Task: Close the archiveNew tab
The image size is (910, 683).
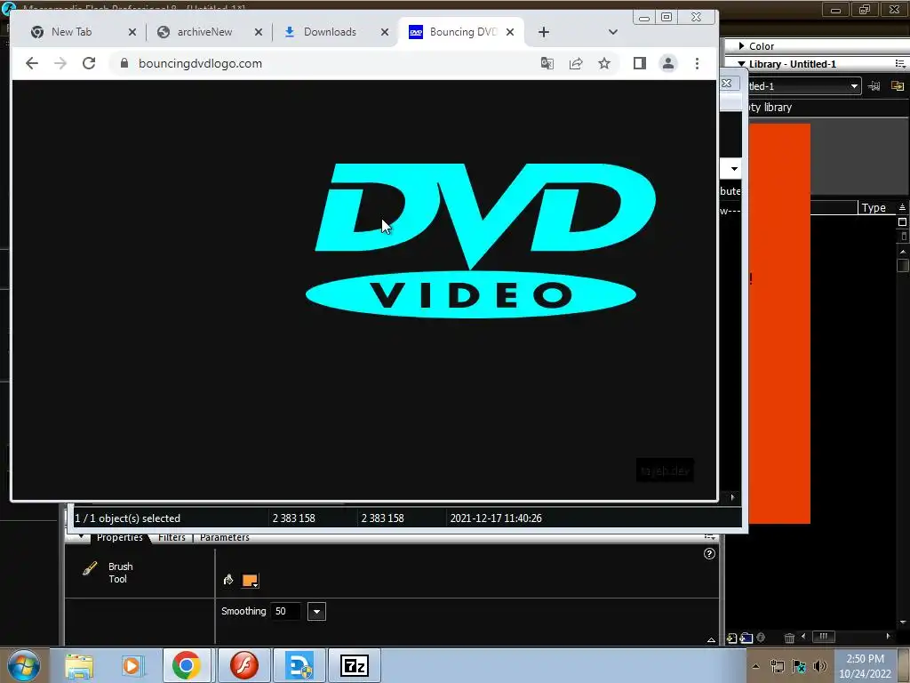Action: tap(259, 32)
